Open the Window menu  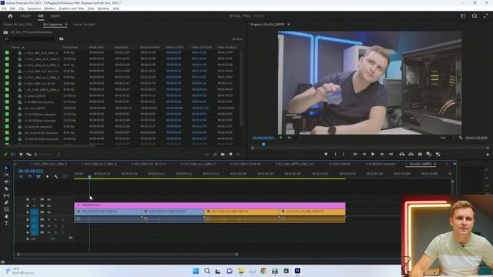pos(103,8)
